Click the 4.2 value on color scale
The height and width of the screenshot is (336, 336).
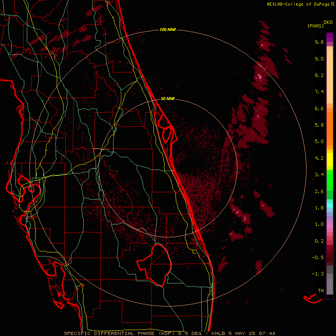319,158
